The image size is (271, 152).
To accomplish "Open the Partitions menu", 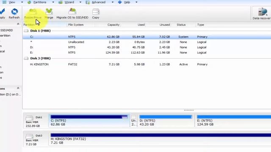I will tap(40, 2).
